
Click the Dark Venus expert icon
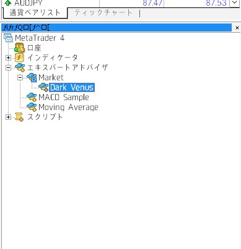click(43, 87)
